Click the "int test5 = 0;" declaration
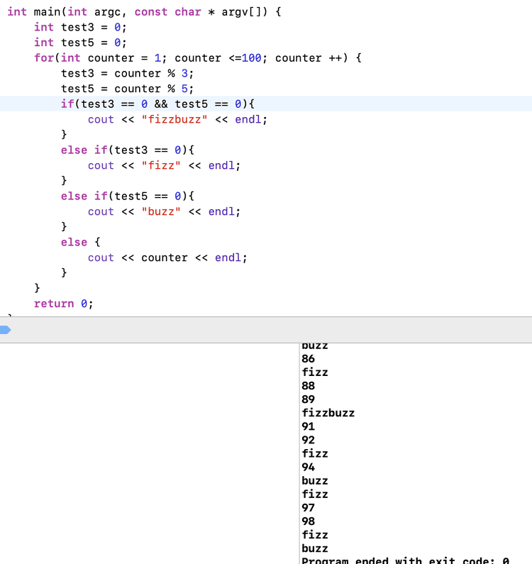This screenshot has height=564, width=532. click(x=79, y=43)
